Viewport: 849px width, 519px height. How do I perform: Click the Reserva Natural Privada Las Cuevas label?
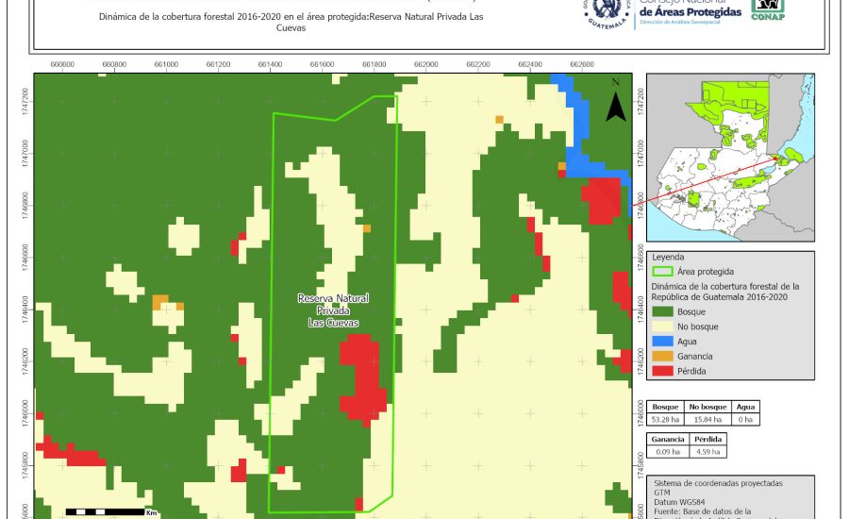pyautogui.click(x=333, y=310)
